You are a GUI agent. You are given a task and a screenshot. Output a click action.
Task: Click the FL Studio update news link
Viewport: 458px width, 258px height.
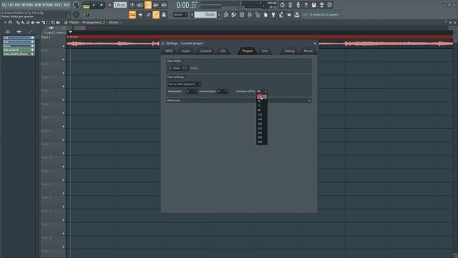coord(321,14)
